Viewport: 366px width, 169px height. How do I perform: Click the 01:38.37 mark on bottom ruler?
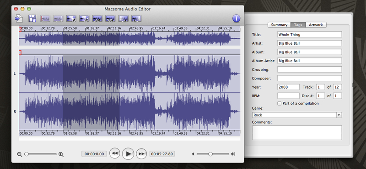pyautogui.click(x=92, y=133)
